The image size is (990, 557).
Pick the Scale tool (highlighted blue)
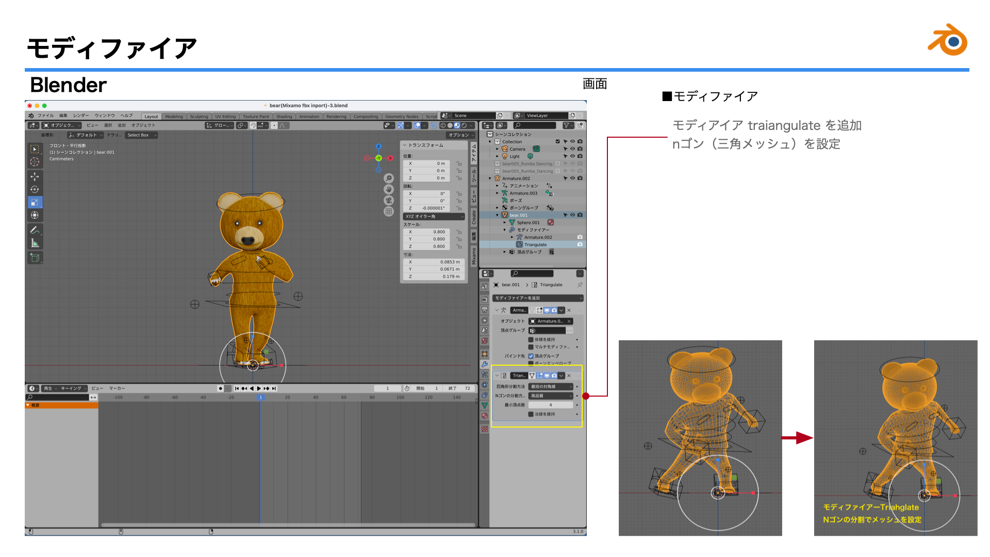tap(35, 202)
